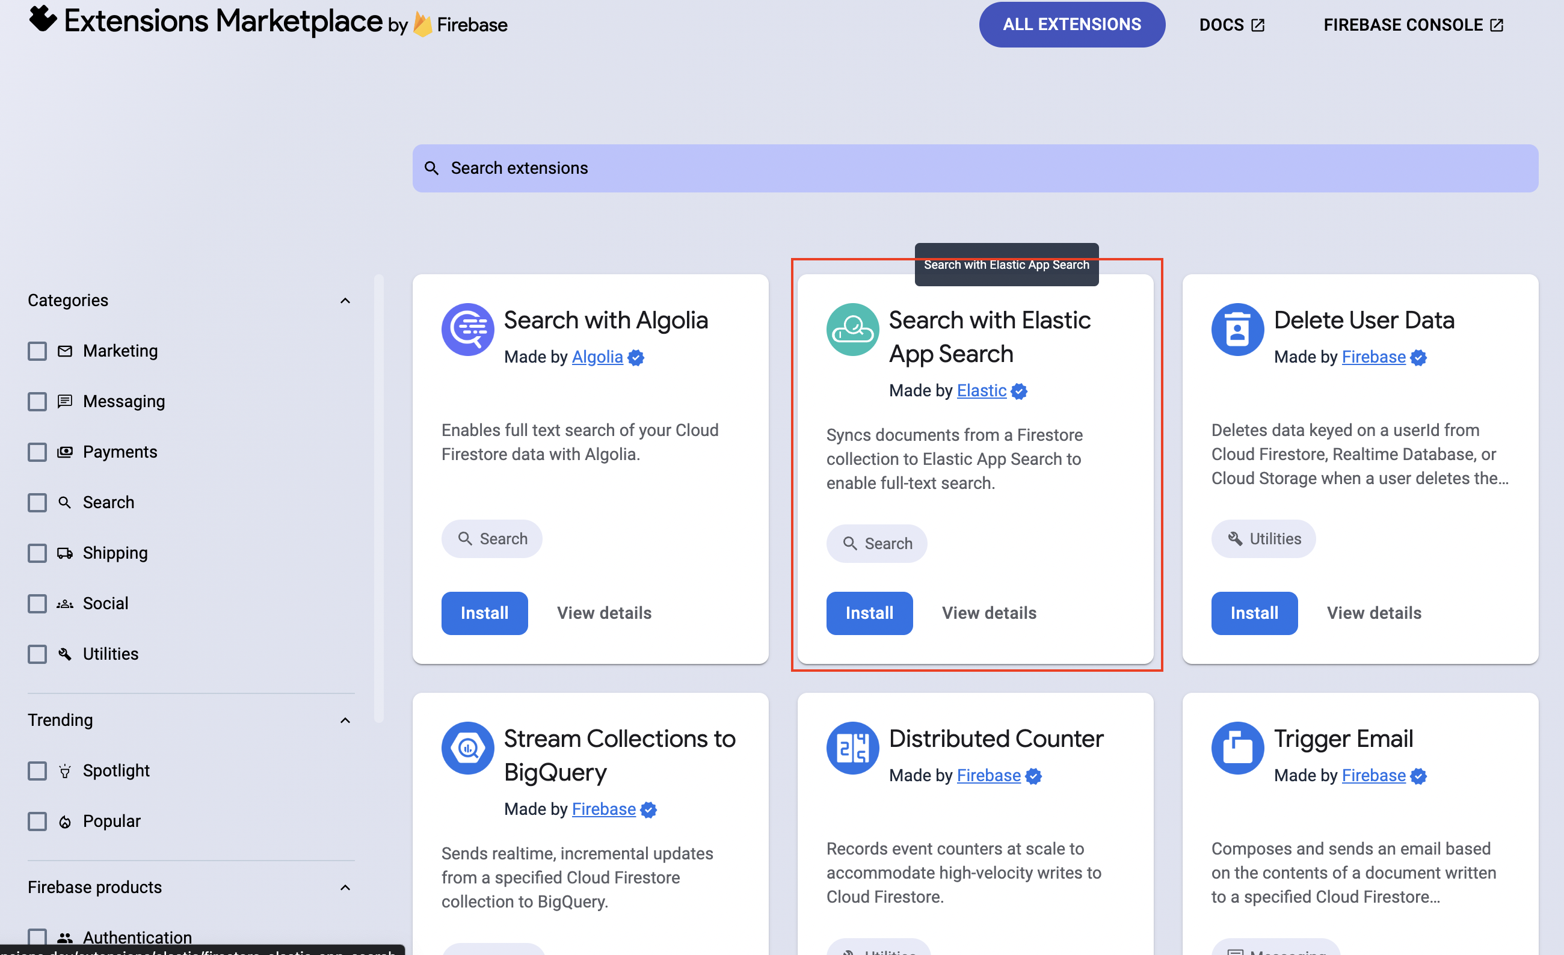Screen dimensions: 1564x955
Task: Click the Elastic App Search cloud icon
Action: (x=852, y=330)
